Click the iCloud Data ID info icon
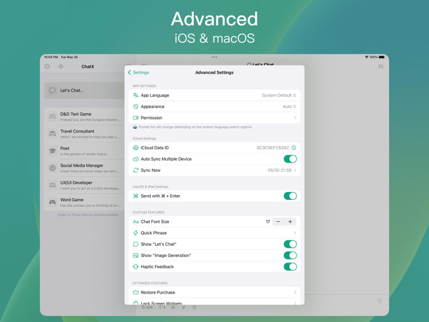The width and height of the screenshot is (429, 322). 294,148
